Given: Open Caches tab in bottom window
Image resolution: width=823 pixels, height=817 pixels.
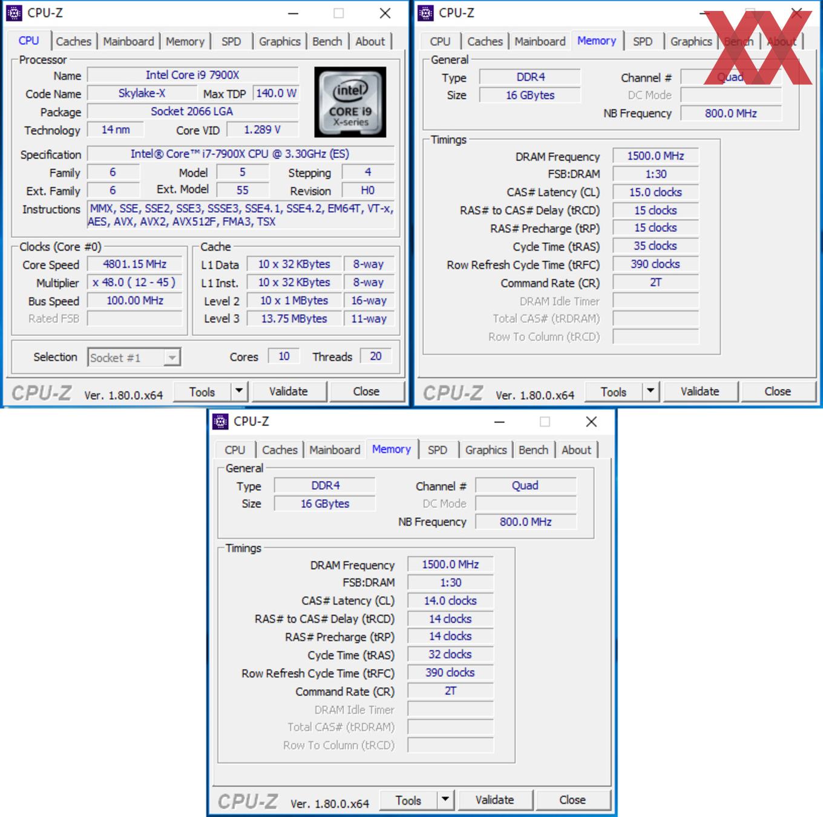Looking at the screenshot, I should click(280, 450).
